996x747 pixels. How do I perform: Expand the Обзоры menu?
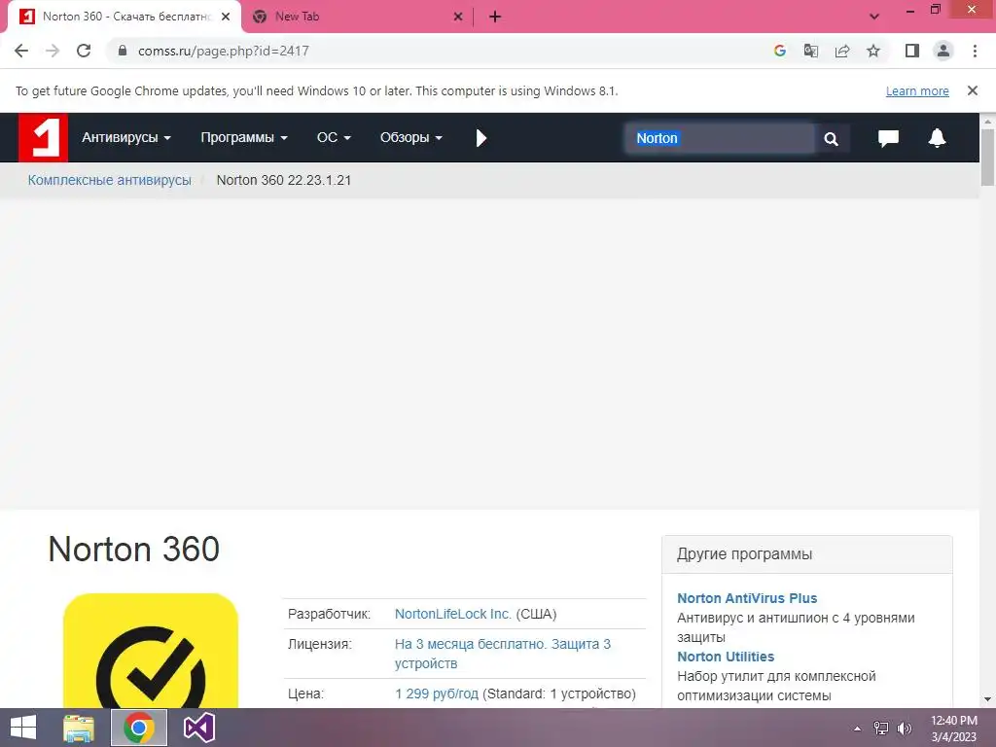tap(411, 138)
